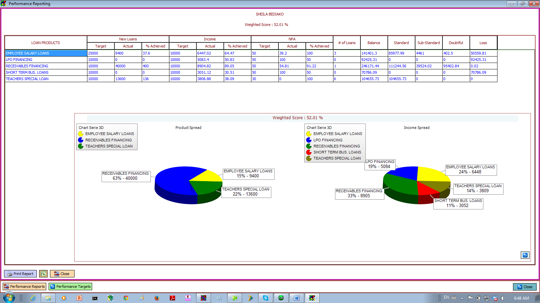
Task: Click the Sub-Standard column header
Action: 429,43
